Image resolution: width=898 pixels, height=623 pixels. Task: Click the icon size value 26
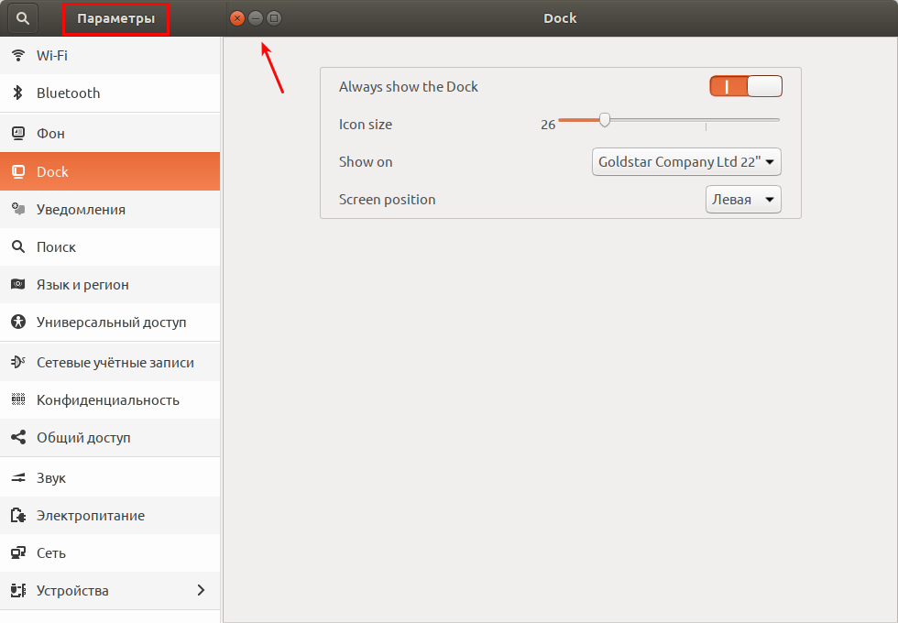(548, 125)
